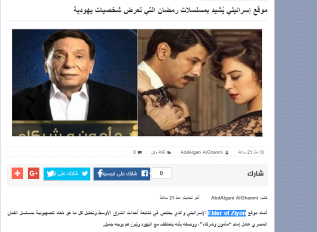The width and height of the screenshot is (317, 232).
Task: Click the clock time icon
Action: pos(262,152)
